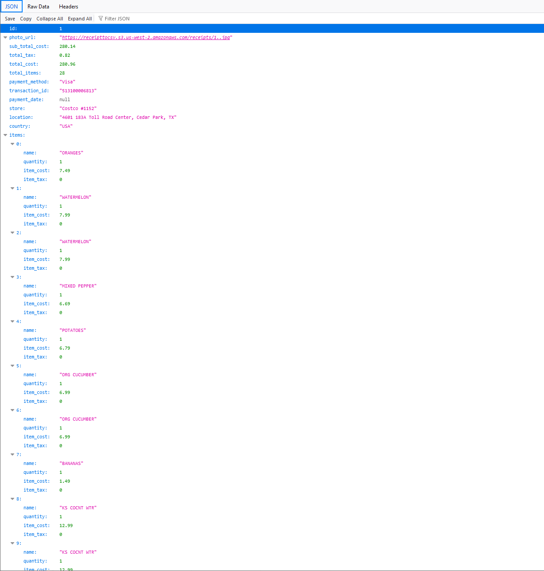Select the item_cost 6.79 value
Image resolution: width=544 pixels, height=571 pixels.
(65, 348)
